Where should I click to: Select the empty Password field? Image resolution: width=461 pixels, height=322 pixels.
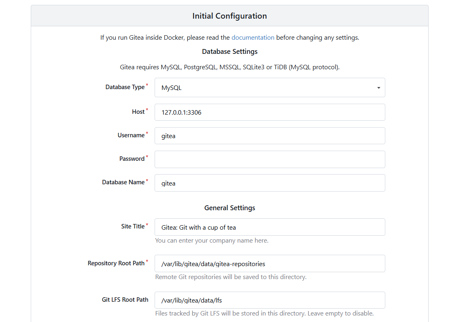[270, 159]
